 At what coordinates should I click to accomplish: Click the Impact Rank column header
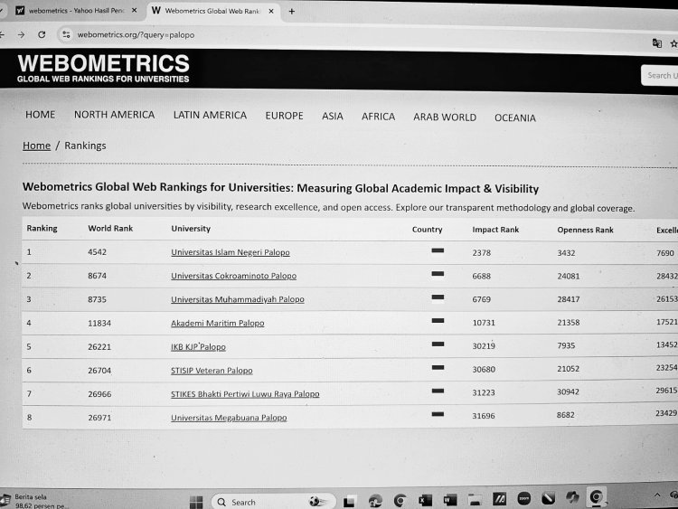pos(495,230)
